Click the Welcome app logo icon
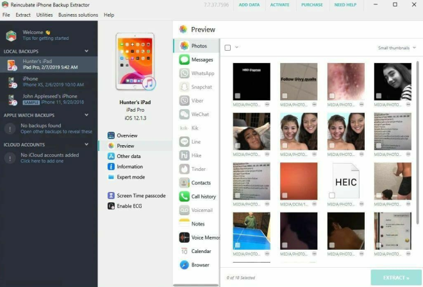 (12, 35)
